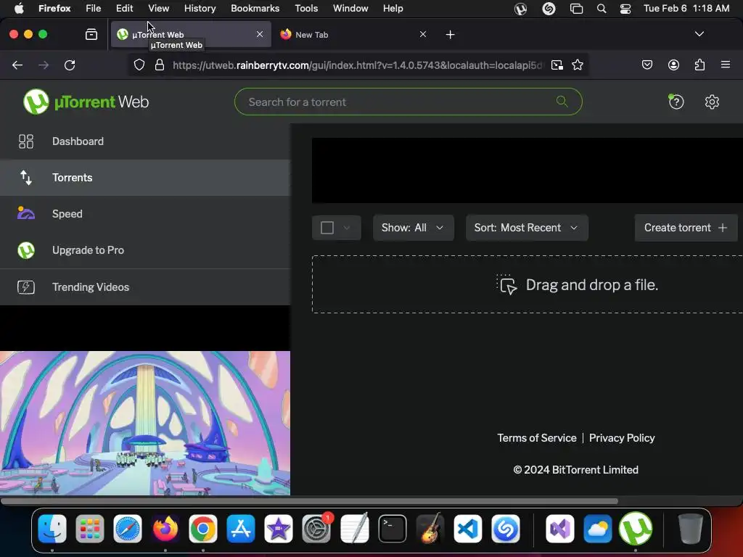The image size is (743, 557).
Task: Click the horizontal page scrollbar
Action: pyautogui.click(x=309, y=501)
